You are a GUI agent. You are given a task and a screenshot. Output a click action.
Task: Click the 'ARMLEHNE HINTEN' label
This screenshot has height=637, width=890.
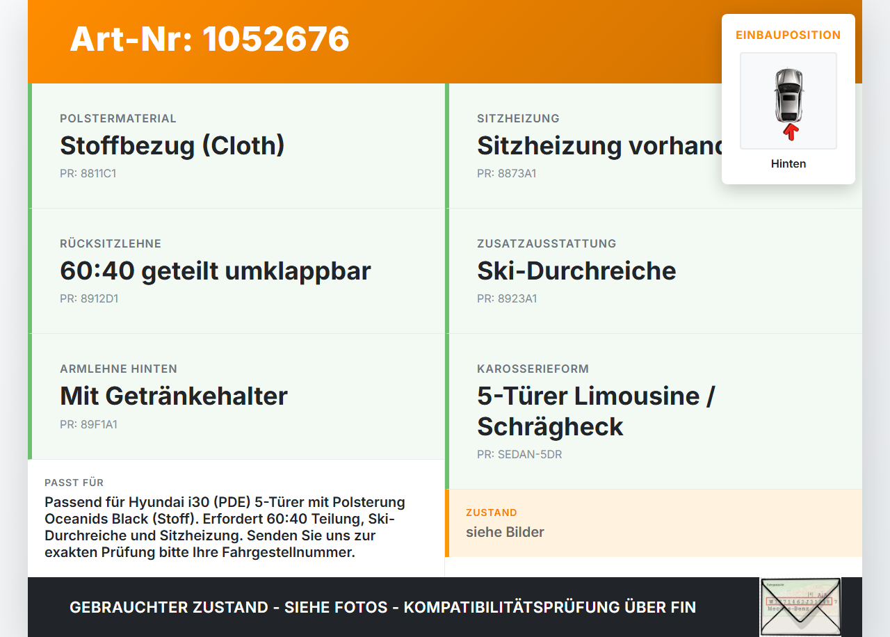pos(118,369)
